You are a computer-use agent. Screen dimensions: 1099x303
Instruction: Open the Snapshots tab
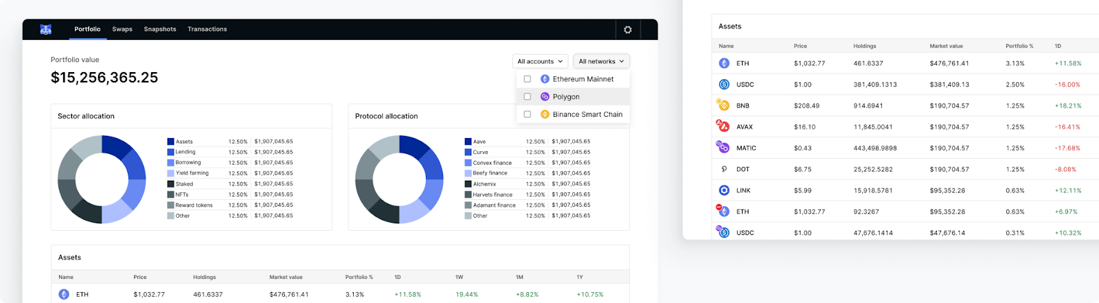160,30
